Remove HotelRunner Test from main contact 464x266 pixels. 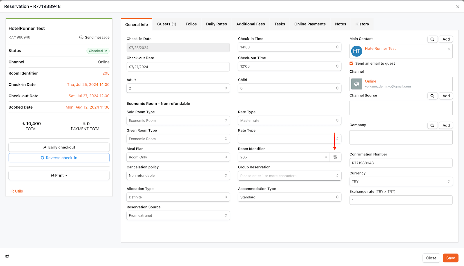click(449, 49)
